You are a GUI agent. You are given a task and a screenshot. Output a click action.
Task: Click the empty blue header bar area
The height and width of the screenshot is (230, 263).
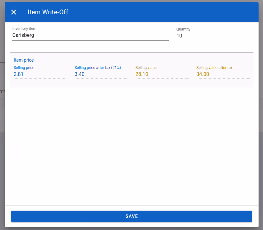163,12
